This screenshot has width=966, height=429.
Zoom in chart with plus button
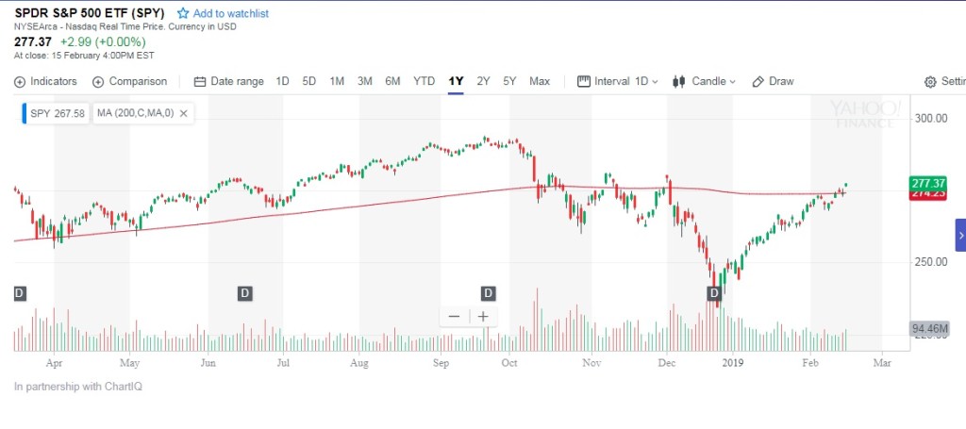coord(483,317)
